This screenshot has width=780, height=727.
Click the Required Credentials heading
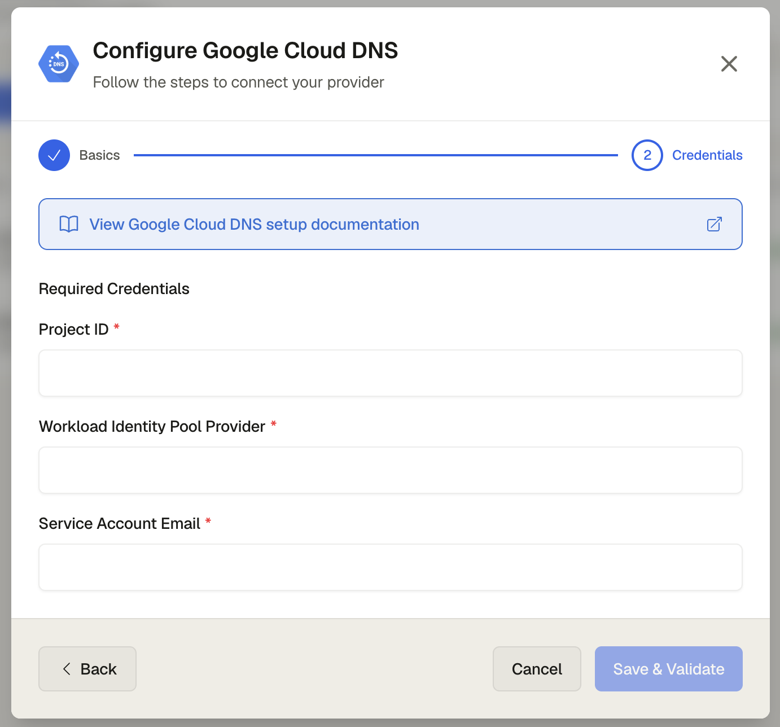tap(114, 288)
